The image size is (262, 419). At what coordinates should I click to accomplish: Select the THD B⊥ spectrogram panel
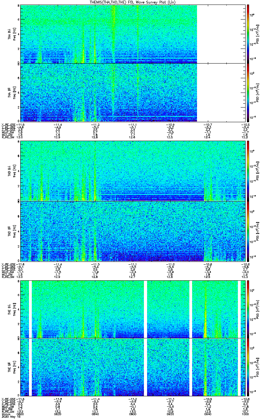coord(133,170)
